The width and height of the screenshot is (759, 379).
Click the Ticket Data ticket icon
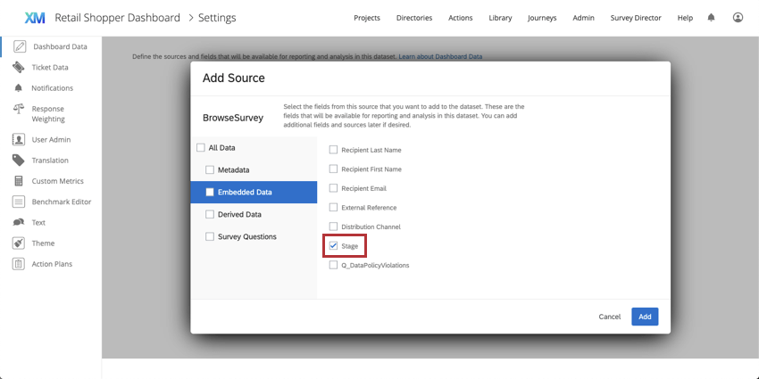tap(19, 67)
